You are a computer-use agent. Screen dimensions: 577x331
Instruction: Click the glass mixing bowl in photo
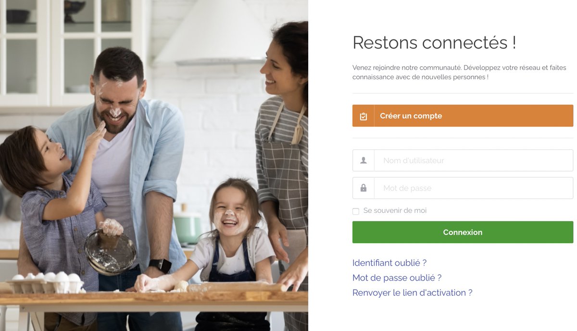(x=110, y=251)
